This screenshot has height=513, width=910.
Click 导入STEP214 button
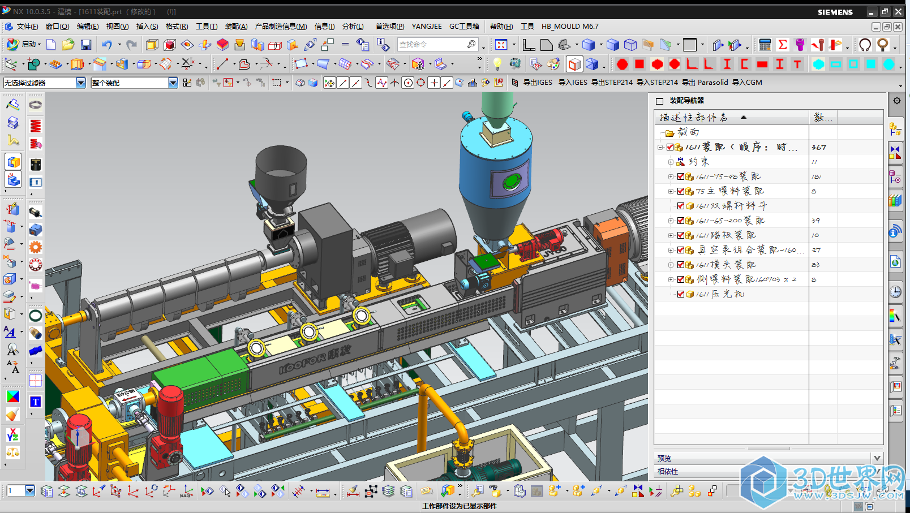(657, 83)
